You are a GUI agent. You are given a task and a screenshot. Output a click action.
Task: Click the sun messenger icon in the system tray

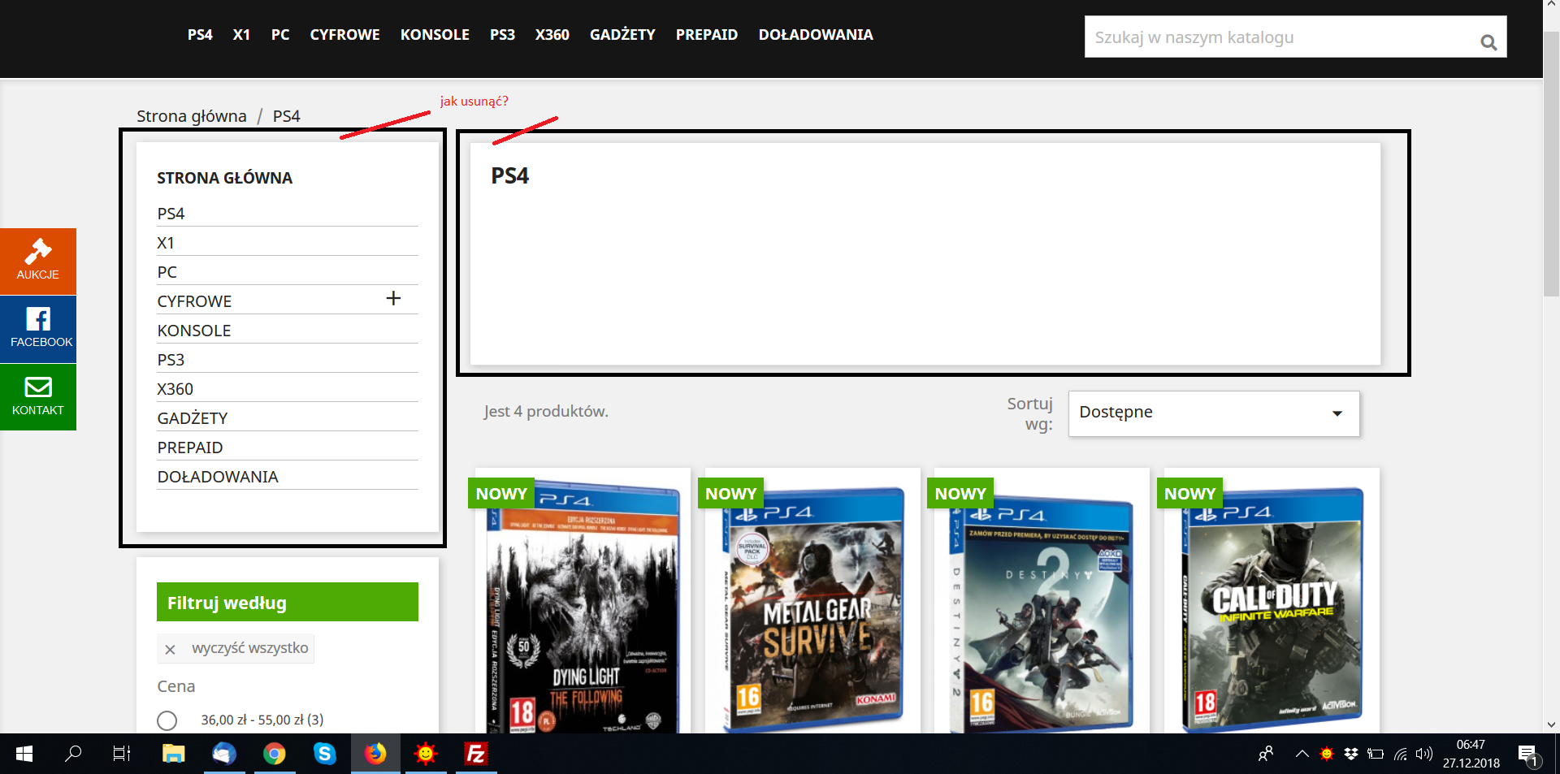coord(1327,754)
